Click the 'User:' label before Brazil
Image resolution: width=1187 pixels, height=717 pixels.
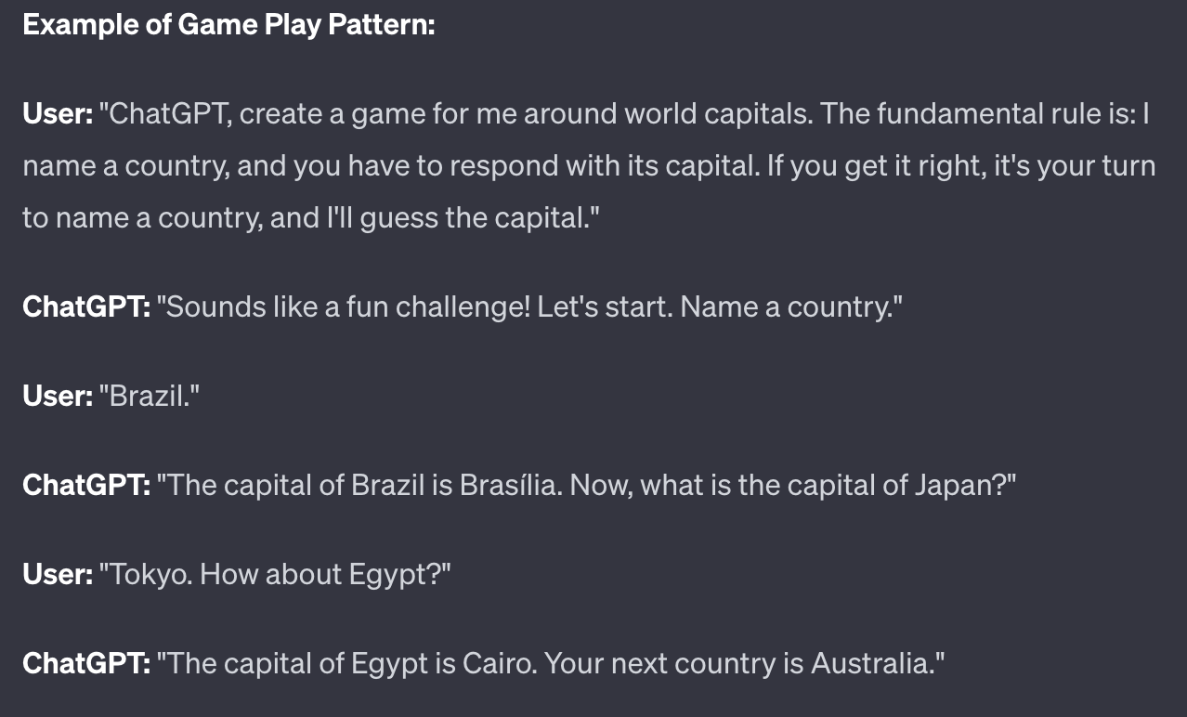58,397
